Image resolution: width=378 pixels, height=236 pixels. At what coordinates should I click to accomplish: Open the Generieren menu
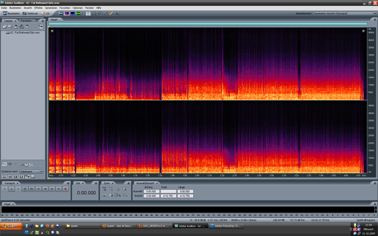(51, 8)
